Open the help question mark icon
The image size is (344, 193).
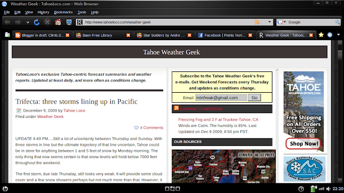(301, 189)
